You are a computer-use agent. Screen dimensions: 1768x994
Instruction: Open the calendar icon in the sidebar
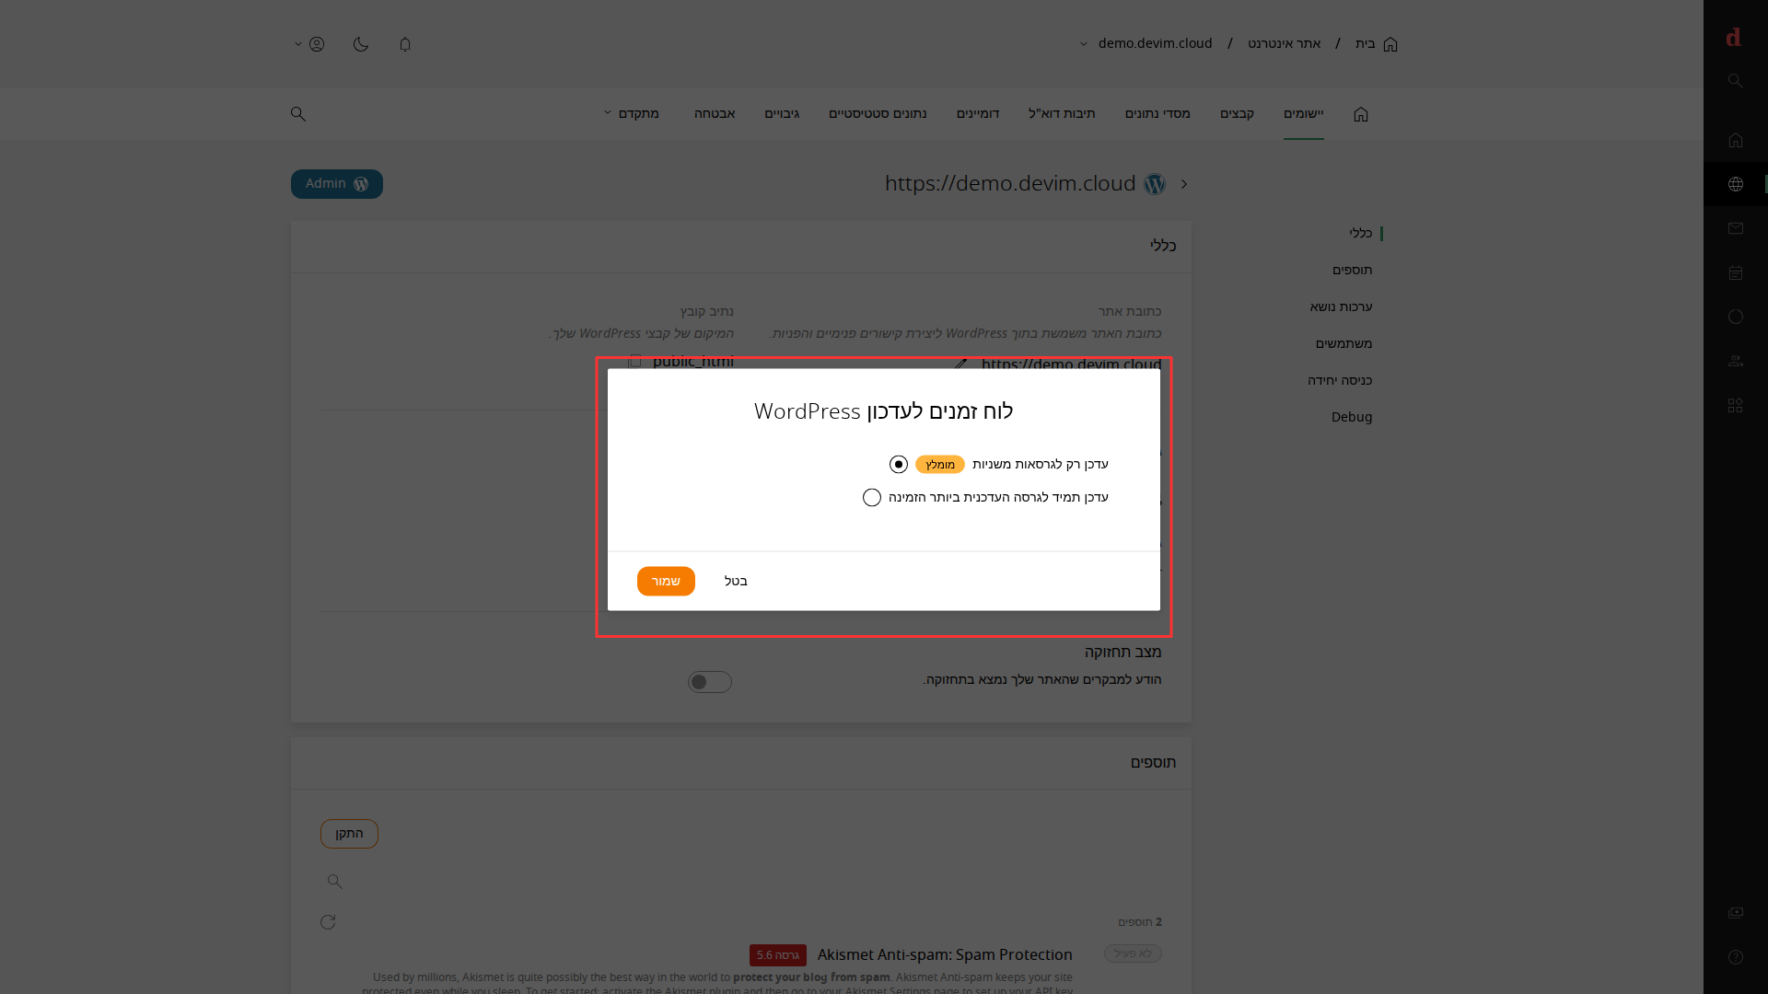(1736, 272)
